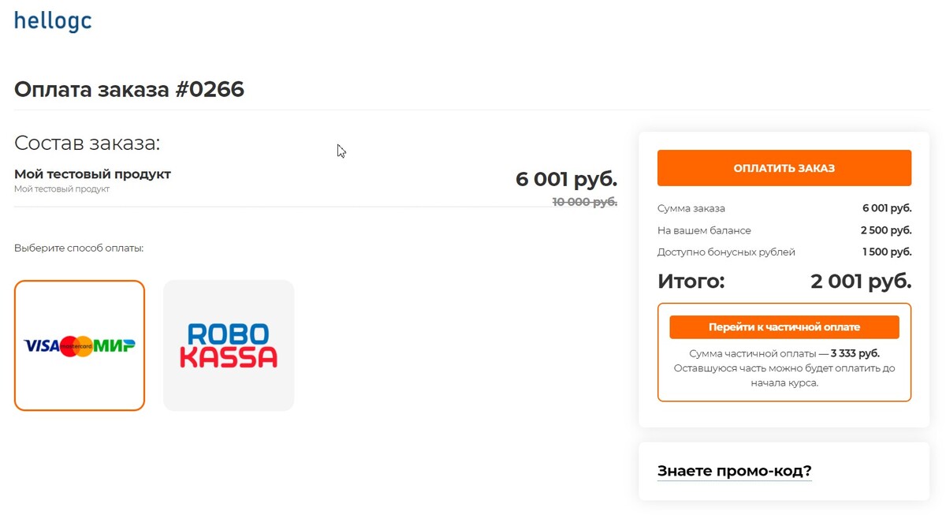Click the Доступно бонусных рублей row
This screenshot has width=946, height=515.
784,252
